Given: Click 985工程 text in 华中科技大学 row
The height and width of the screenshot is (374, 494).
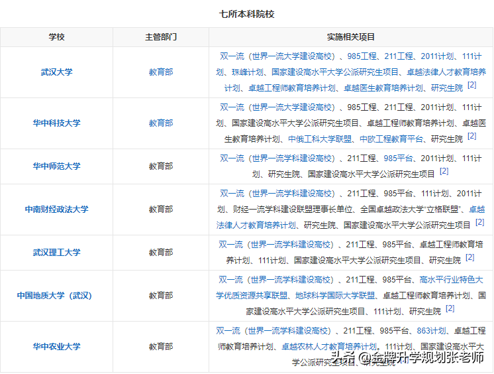Looking at the screenshot, I should tap(362, 107).
